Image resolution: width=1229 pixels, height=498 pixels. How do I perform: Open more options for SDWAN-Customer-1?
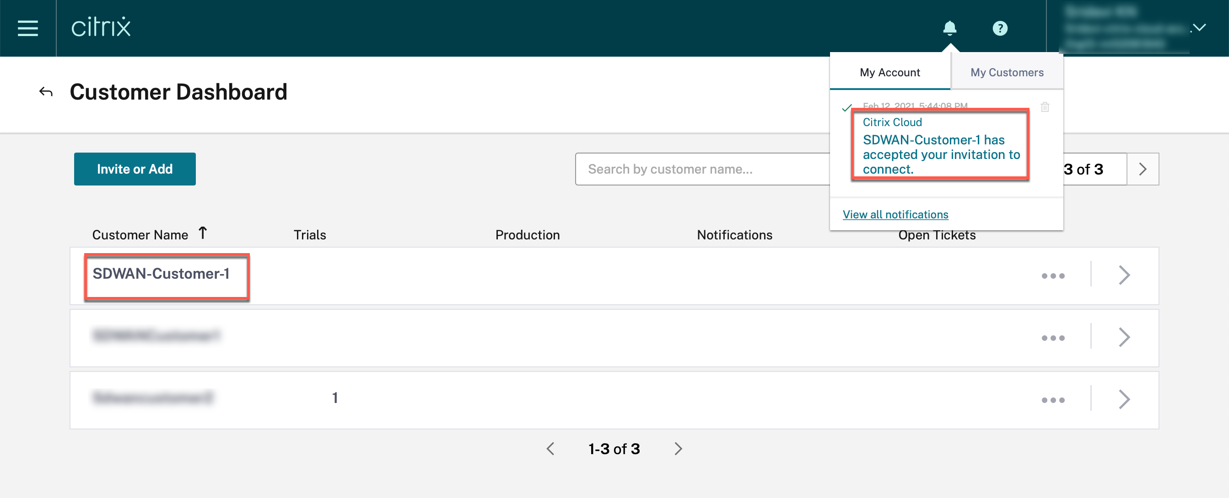tap(1053, 276)
